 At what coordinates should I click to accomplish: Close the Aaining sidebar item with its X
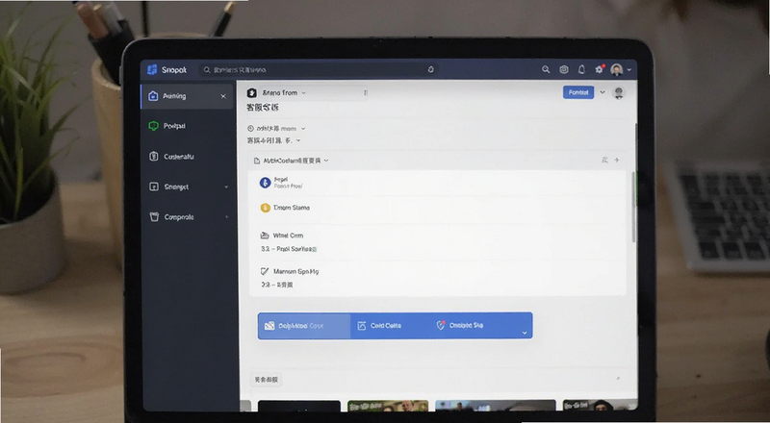pyautogui.click(x=223, y=97)
